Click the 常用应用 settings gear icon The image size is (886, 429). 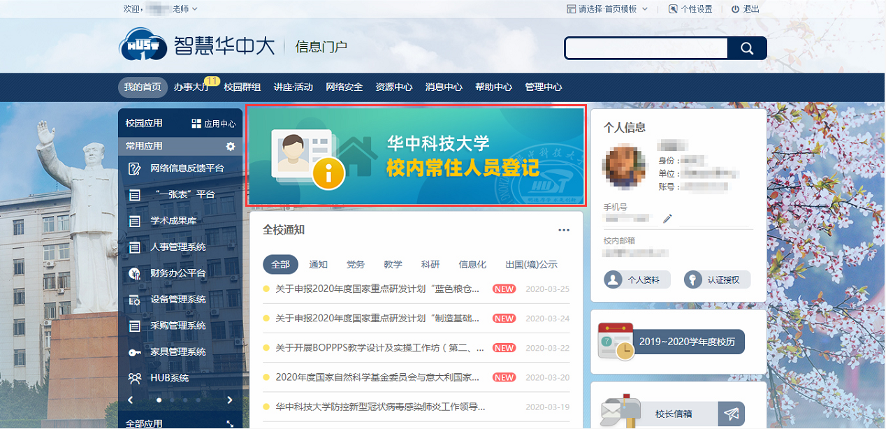tap(231, 147)
